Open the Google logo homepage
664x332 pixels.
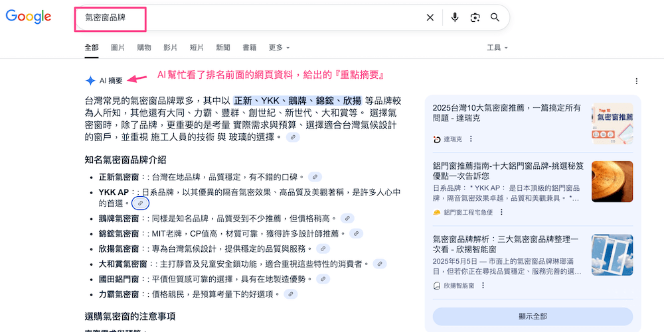(x=29, y=17)
